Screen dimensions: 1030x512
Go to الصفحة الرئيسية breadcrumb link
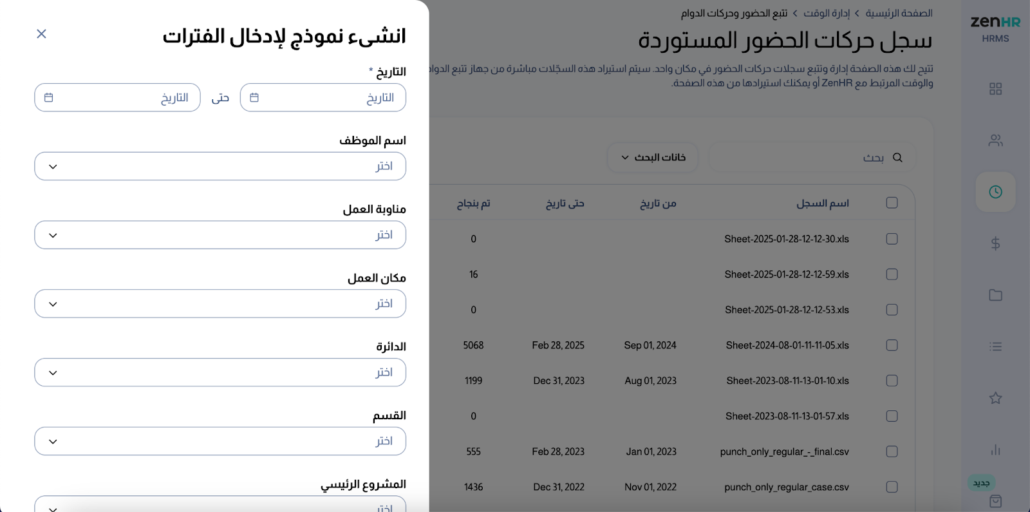pos(899,13)
